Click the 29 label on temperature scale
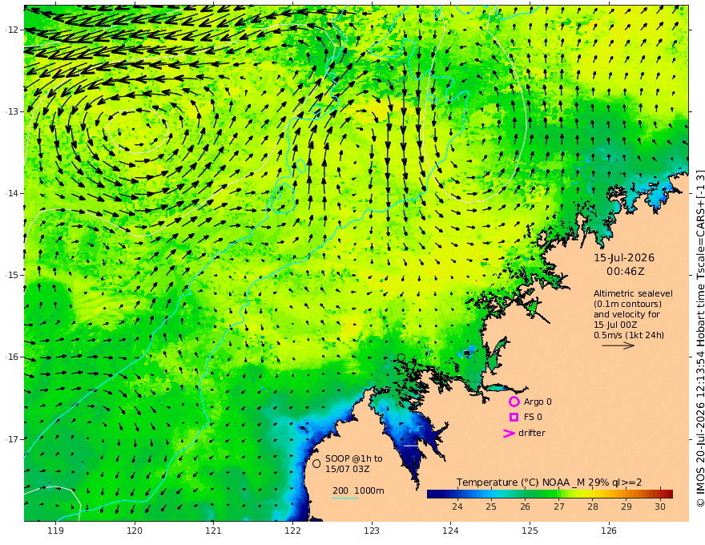The height and width of the screenshot is (545, 705). click(x=626, y=507)
